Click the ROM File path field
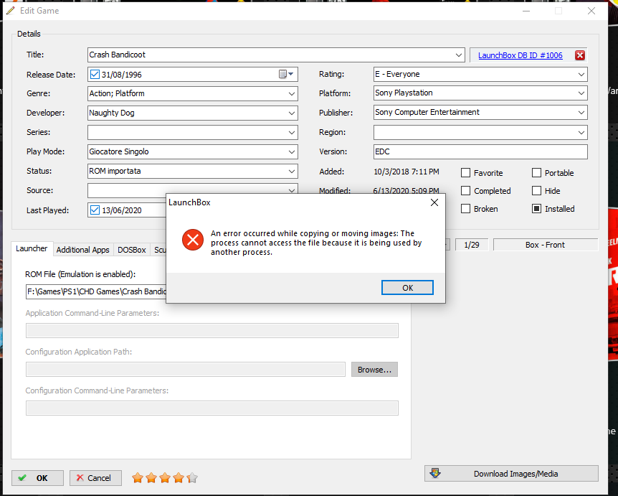618x496 pixels. pos(96,291)
